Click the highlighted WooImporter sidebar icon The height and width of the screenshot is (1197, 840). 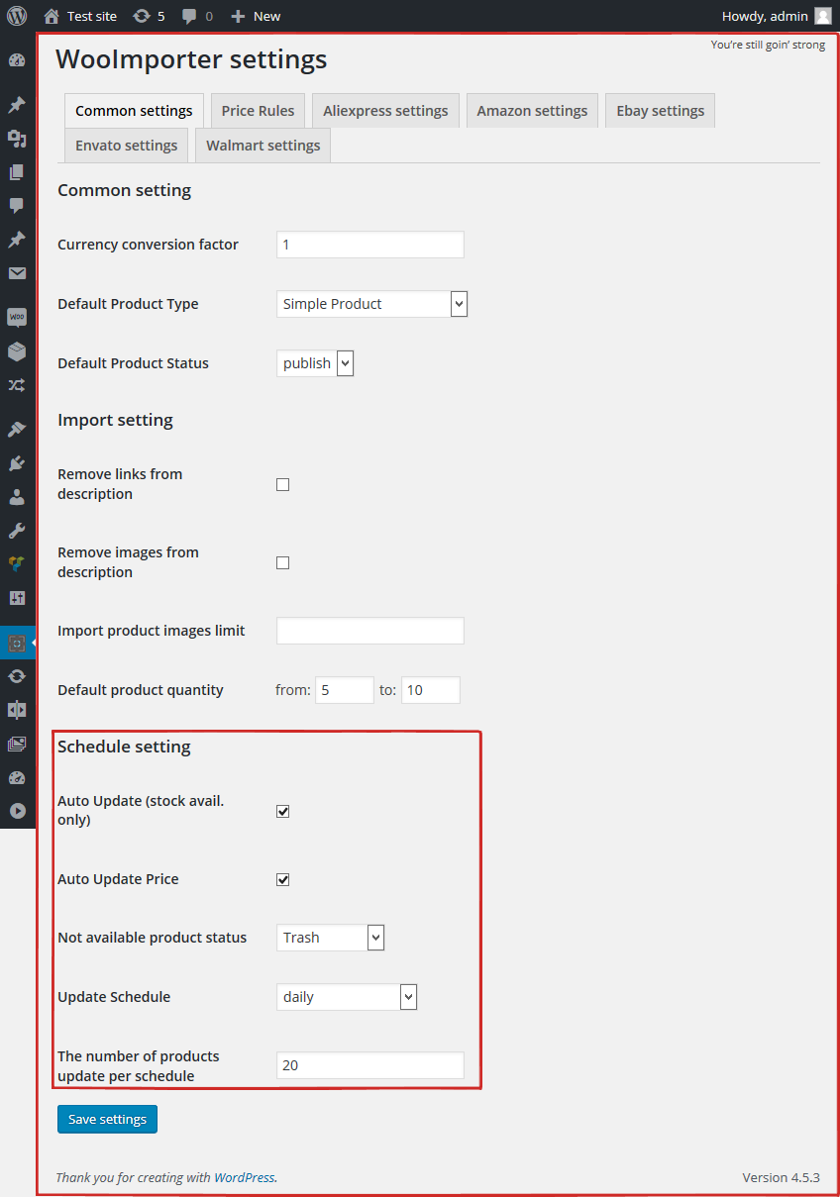[17, 643]
